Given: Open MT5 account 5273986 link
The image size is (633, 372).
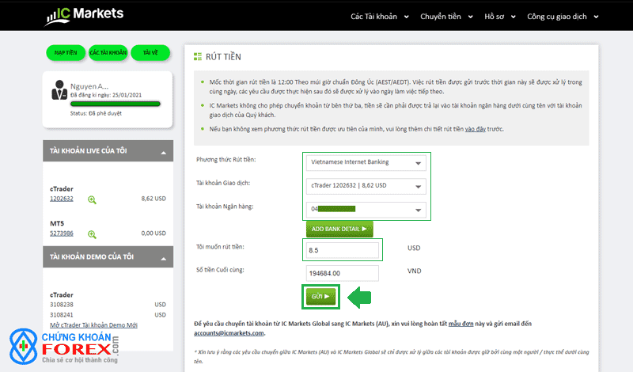Looking at the screenshot, I should click(62, 233).
